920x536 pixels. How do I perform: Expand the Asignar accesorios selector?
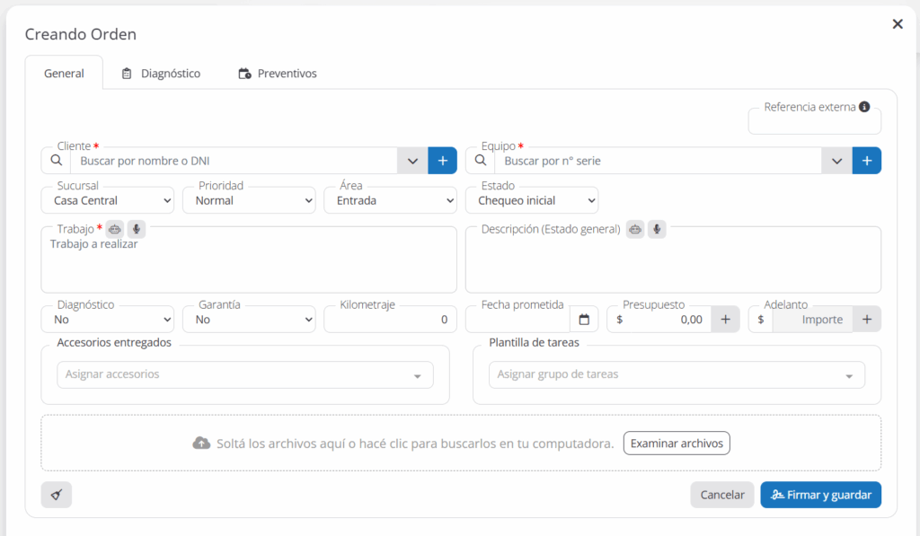click(x=244, y=374)
